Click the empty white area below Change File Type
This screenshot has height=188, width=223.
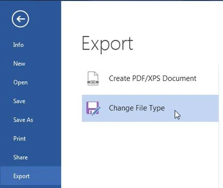(x=150, y=153)
